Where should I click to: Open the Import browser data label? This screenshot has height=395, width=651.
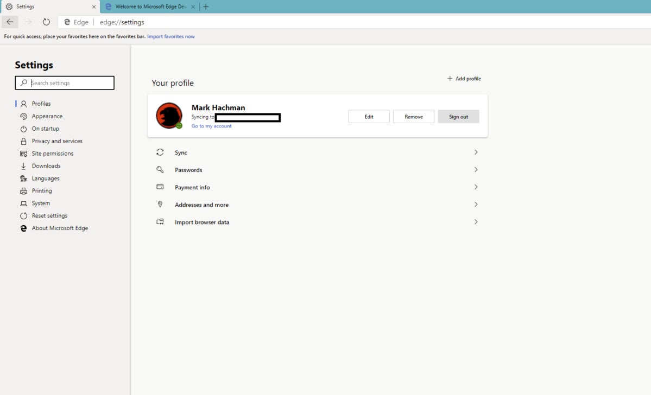pos(202,222)
